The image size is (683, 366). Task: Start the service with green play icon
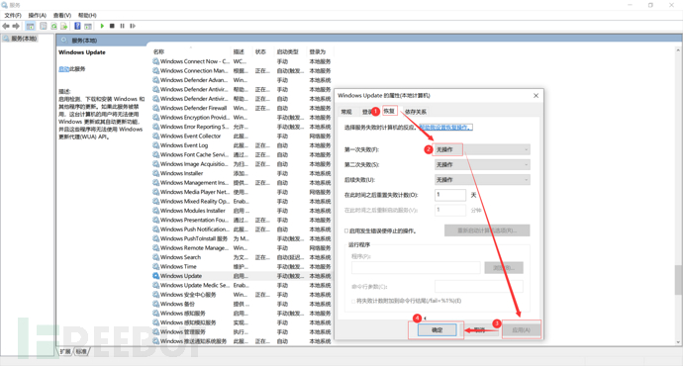pyautogui.click(x=102, y=26)
